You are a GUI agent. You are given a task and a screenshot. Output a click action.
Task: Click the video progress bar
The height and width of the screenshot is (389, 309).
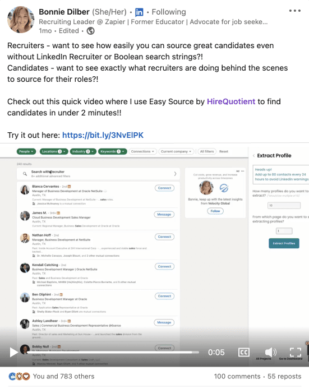113,352
